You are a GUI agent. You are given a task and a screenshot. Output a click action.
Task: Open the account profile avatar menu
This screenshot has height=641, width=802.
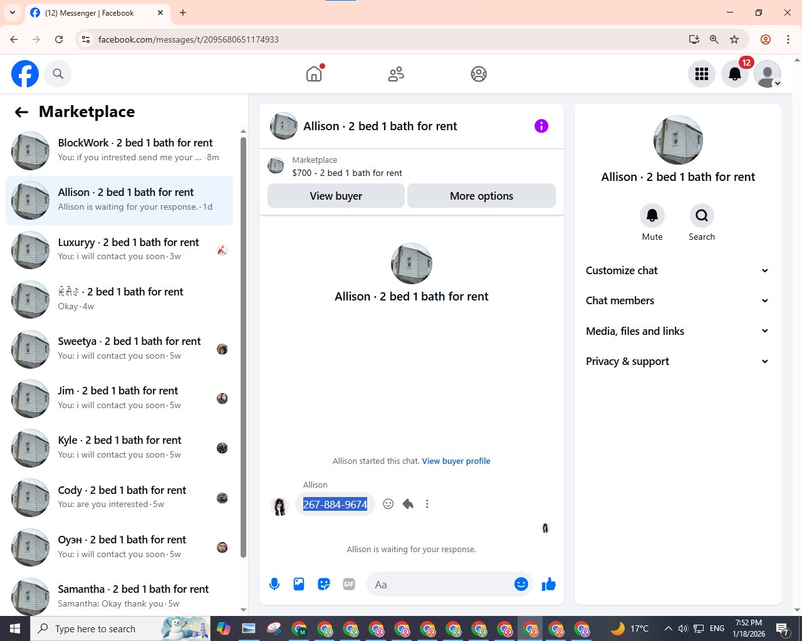768,74
